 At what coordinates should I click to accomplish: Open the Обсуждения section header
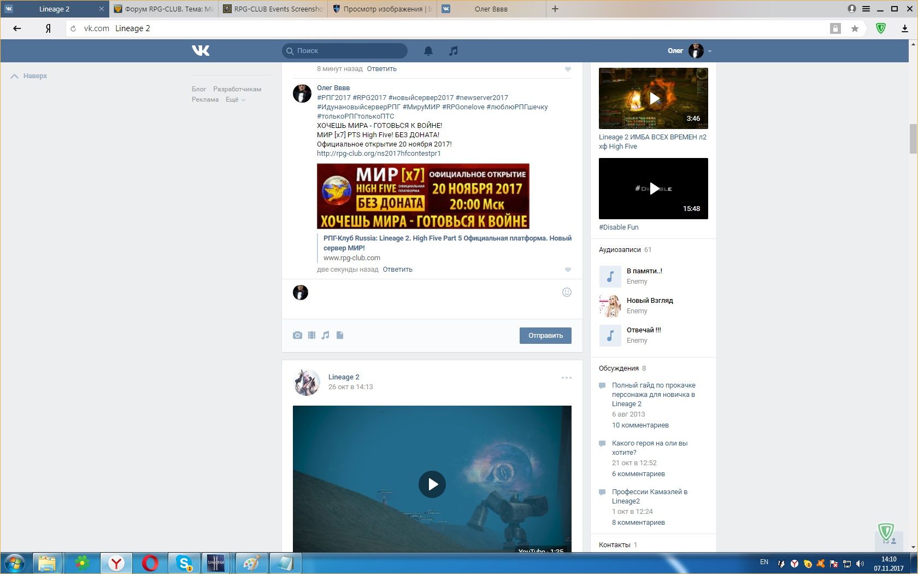pyautogui.click(x=619, y=368)
